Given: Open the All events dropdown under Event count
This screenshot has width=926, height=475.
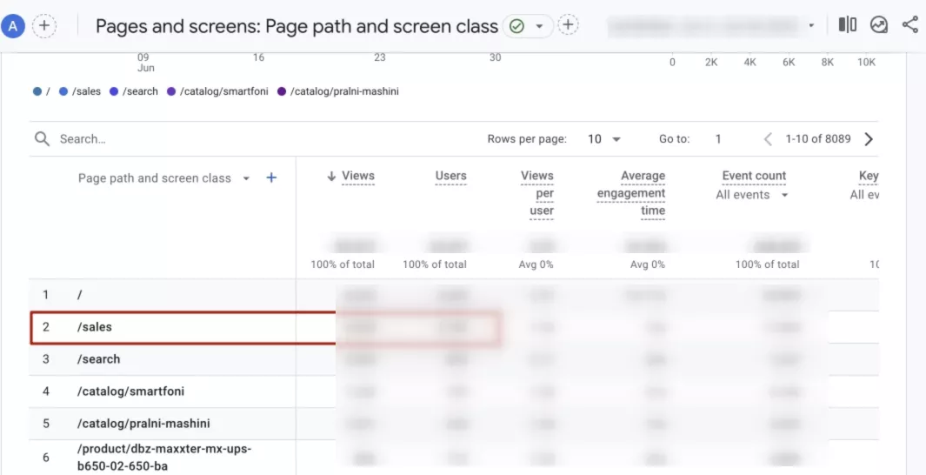Looking at the screenshot, I should click(x=752, y=195).
